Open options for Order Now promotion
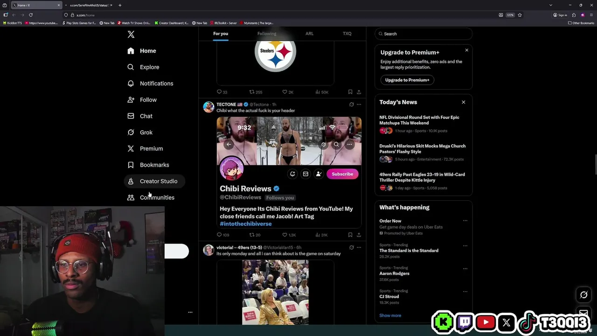The width and height of the screenshot is (597, 336). [465, 221]
